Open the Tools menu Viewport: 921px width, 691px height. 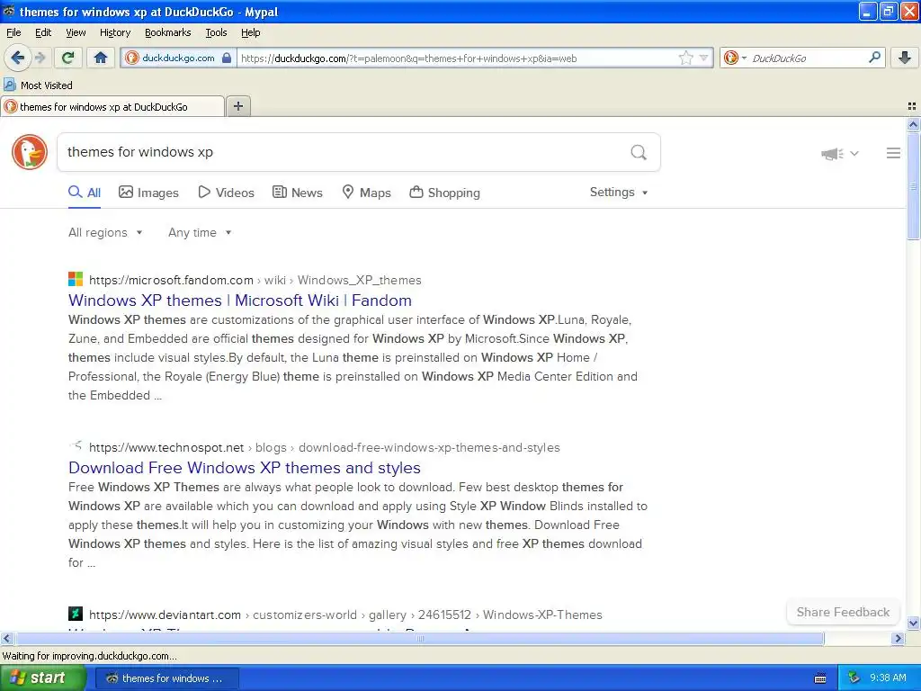click(x=216, y=32)
